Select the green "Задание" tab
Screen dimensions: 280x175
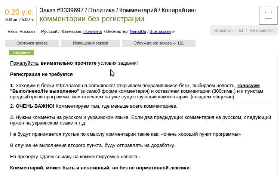pyautogui.click(x=21, y=52)
